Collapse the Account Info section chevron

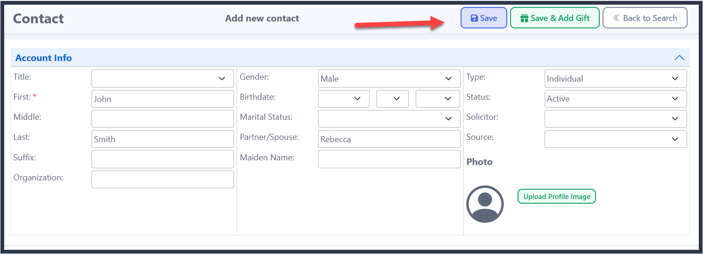(679, 58)
